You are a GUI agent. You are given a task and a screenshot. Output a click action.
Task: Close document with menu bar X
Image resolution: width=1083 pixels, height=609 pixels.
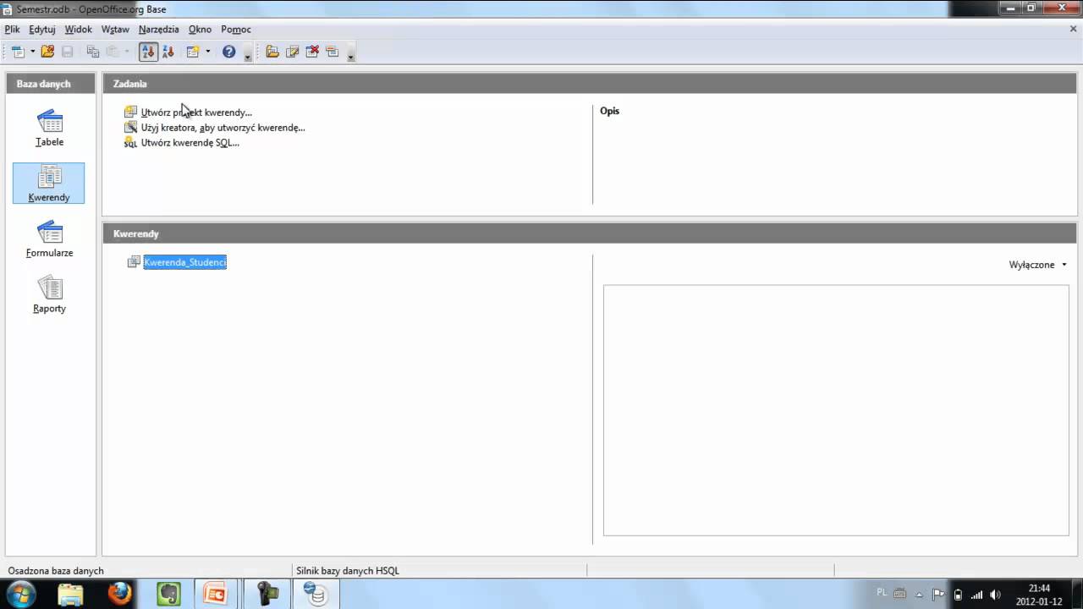point(1074,29)
